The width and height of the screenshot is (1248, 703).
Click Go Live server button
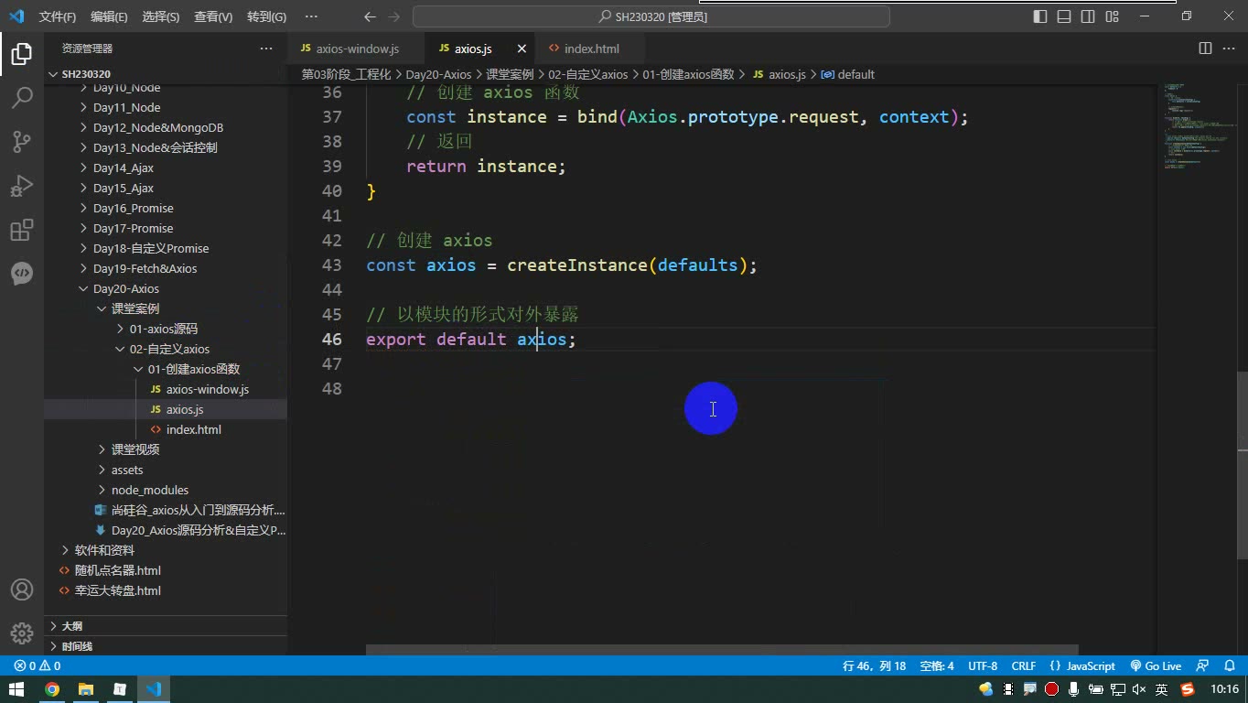(1156, 666)
